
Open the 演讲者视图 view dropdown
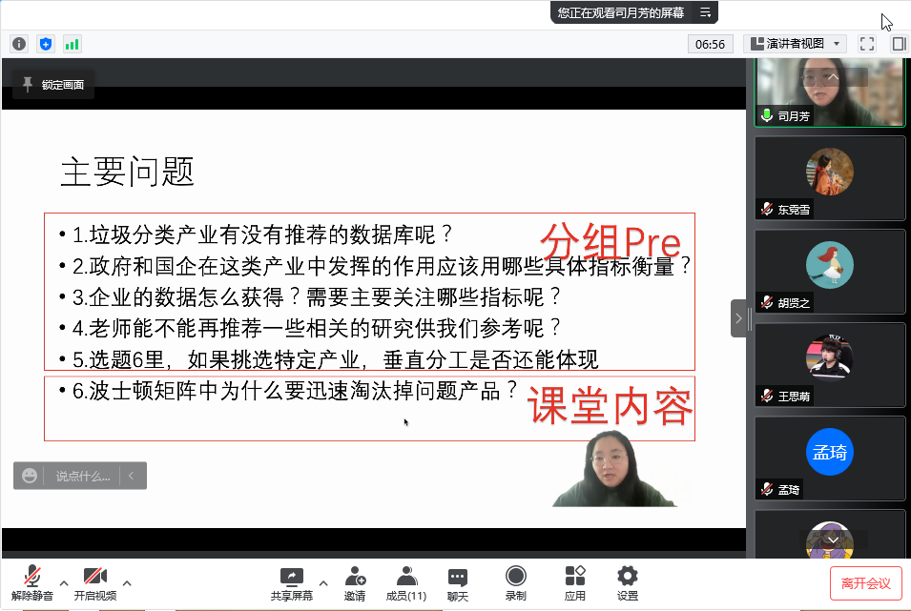point(795,44)
